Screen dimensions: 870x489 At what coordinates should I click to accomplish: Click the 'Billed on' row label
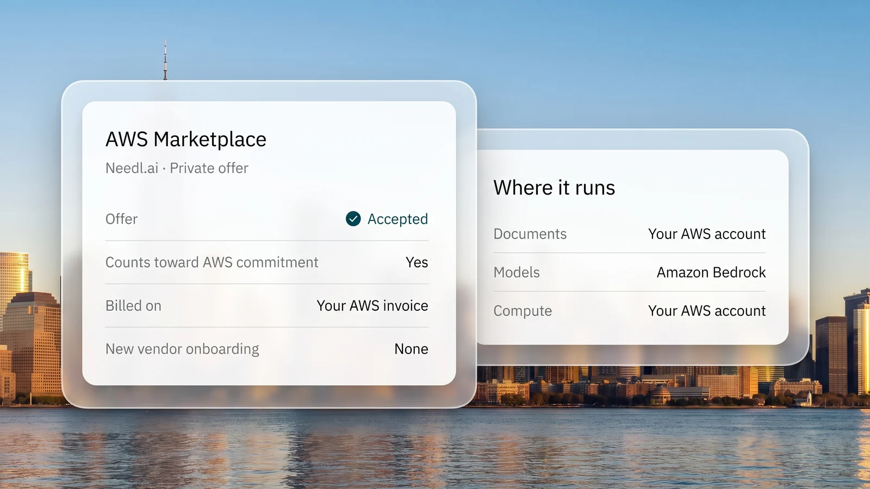(x=133, y=306)
